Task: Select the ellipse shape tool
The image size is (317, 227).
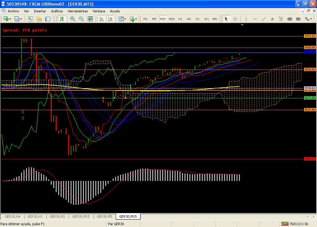Action: click(290, 19)
